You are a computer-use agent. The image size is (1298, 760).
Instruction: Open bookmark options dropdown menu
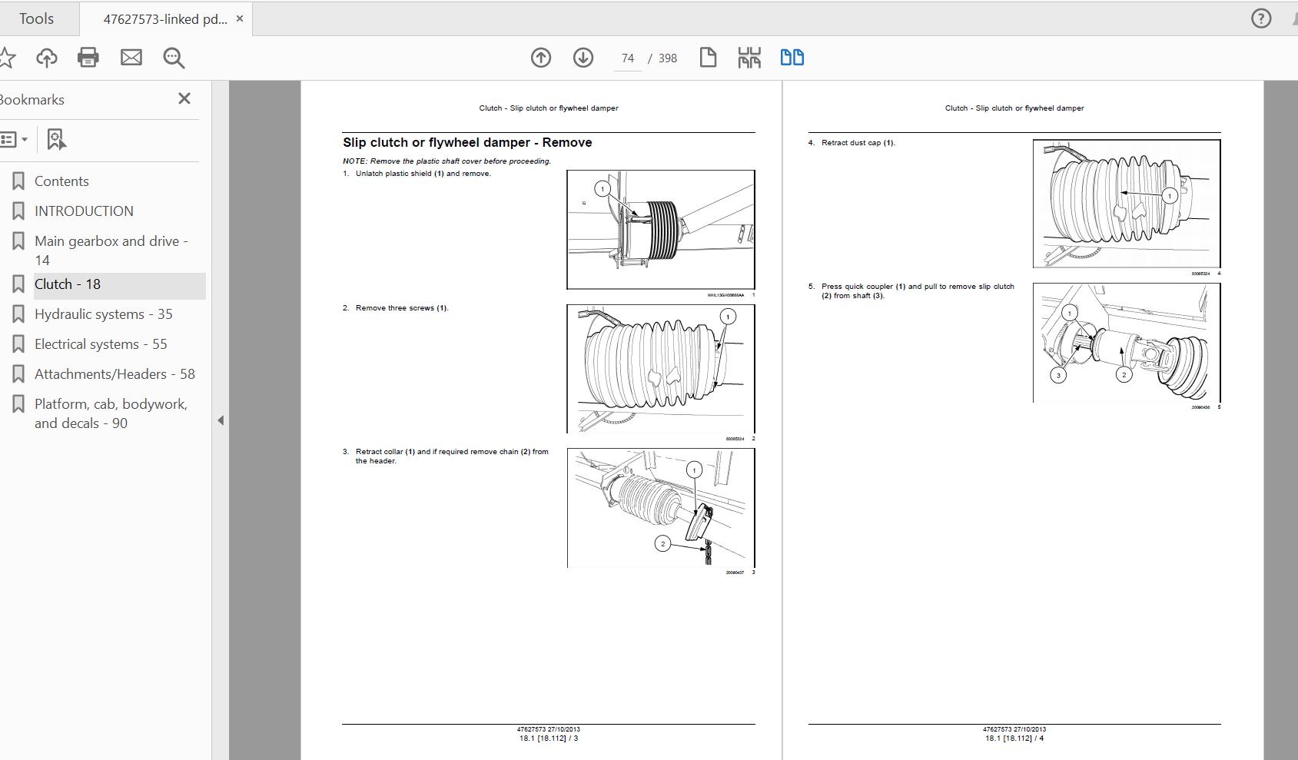(x=14, y=140)
